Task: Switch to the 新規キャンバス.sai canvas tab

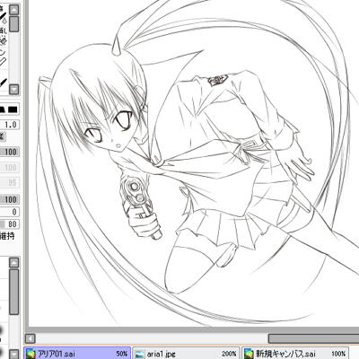Action: click(295, 354)
